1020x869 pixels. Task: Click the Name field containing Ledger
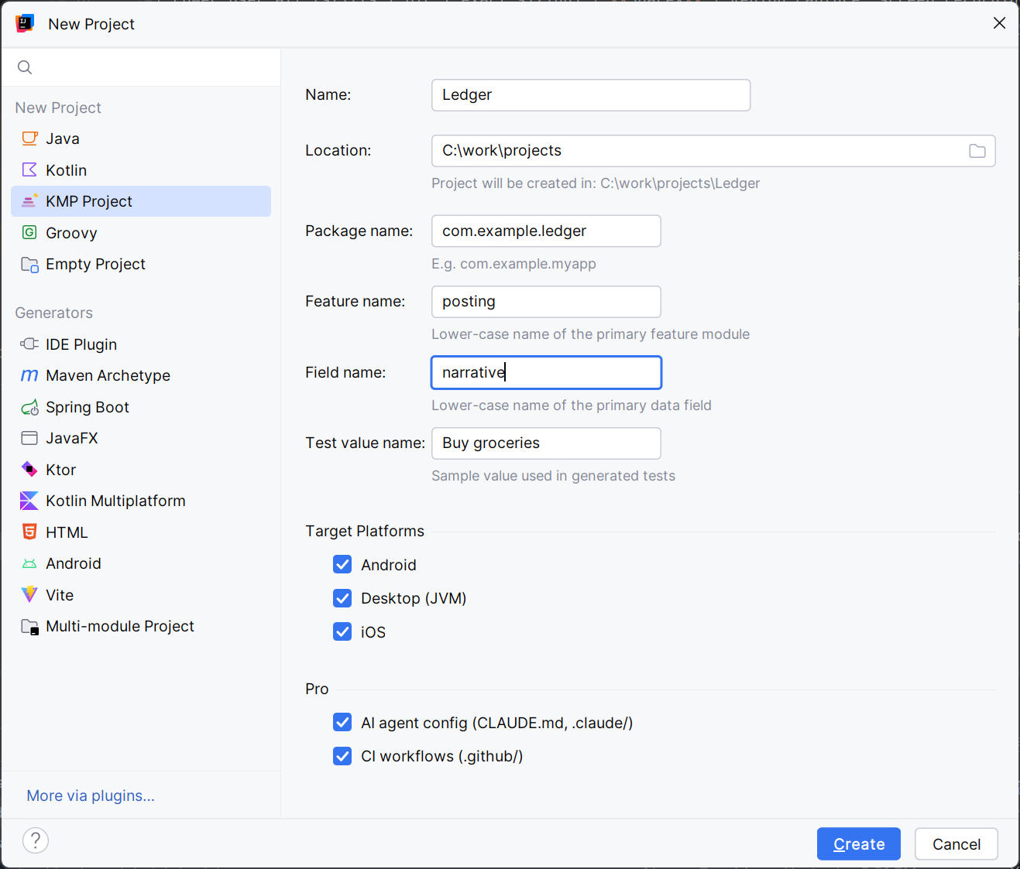[591, 95]
